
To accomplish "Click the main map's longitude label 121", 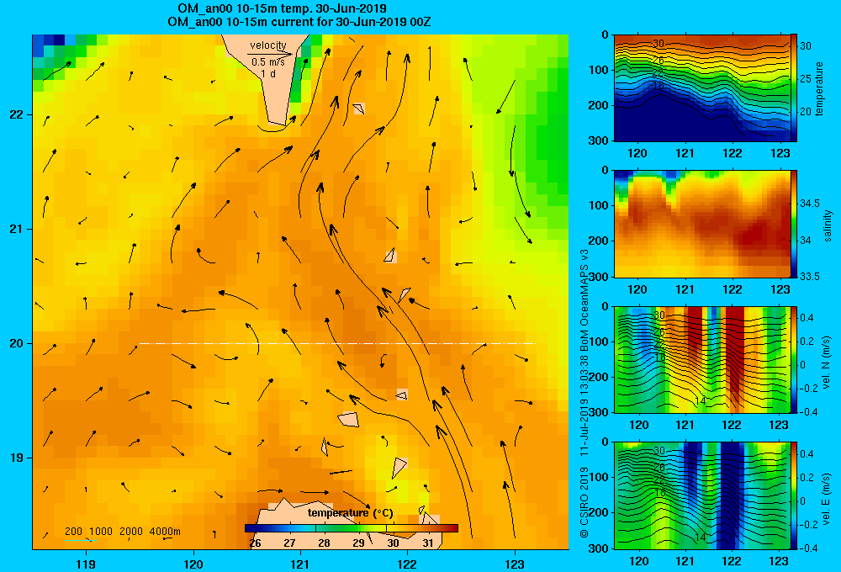I will point(300,564).
